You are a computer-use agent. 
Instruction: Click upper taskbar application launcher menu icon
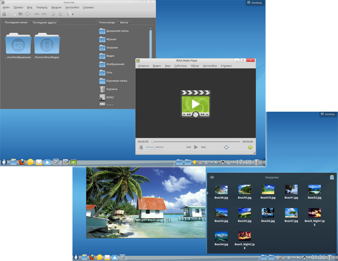4,162
